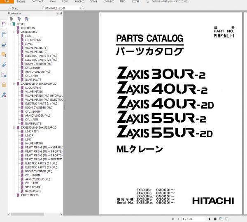Click the second bookmark toolbar icon in Bookmarks panel
Screen dimensions: 247x222
19,19
